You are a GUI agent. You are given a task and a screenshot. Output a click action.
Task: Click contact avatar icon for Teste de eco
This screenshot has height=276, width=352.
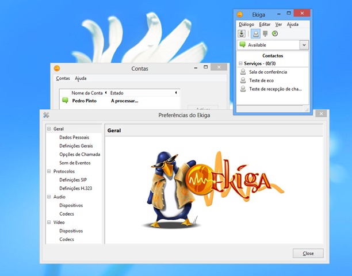pos(243,80)
